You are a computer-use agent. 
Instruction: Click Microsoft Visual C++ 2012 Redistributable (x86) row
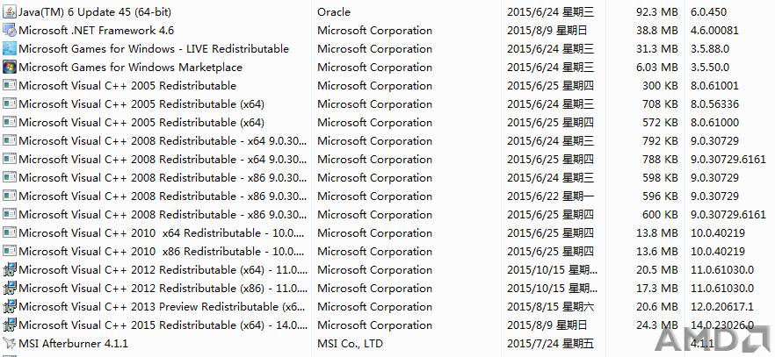point(387,289)
